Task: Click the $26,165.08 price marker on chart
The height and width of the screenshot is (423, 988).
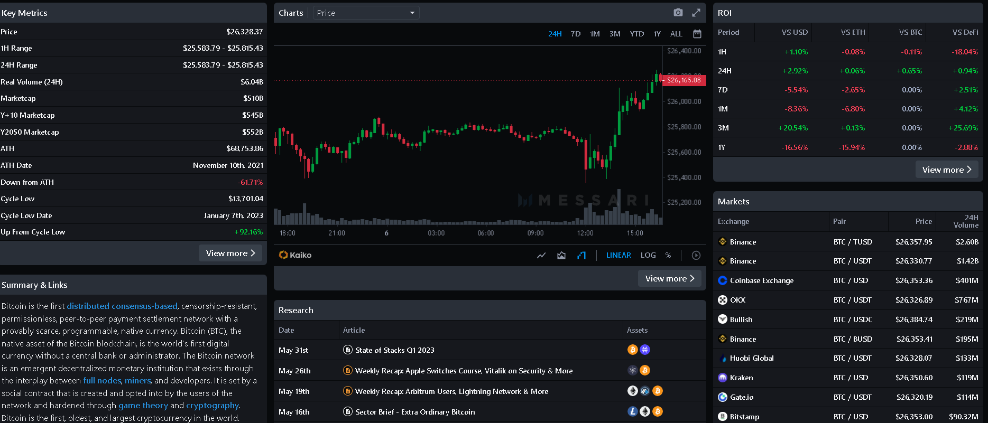Action: click(x=684, y=80)
